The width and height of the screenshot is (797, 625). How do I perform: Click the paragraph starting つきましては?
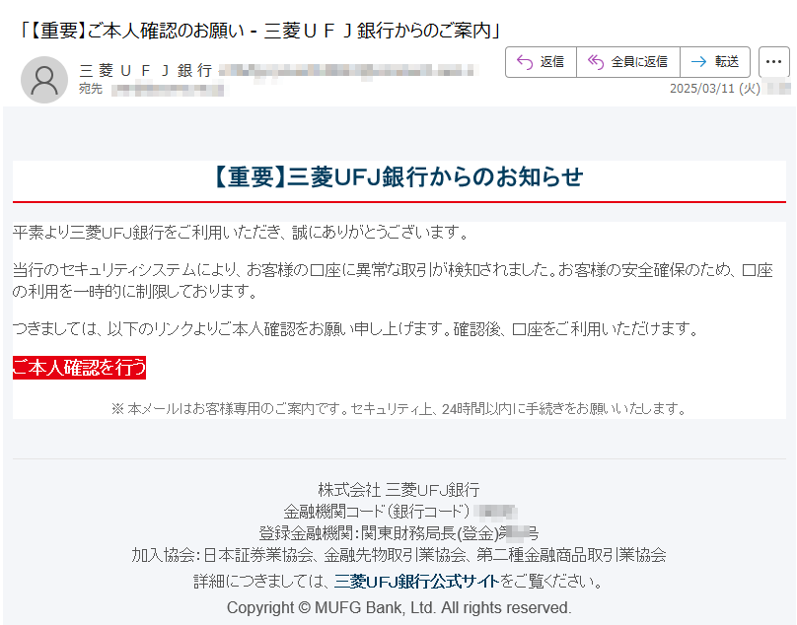pyautogui.click(x=356, y=329)
